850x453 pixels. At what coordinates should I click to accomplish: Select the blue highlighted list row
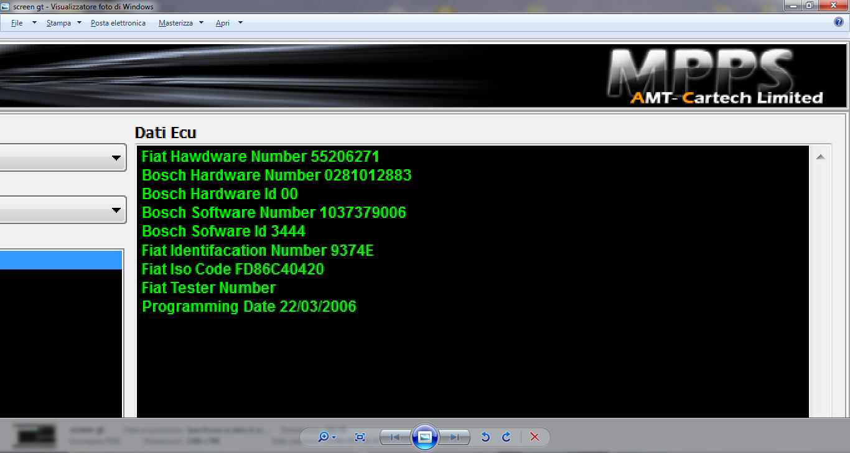pyautogui.click(x=61, y=259)
